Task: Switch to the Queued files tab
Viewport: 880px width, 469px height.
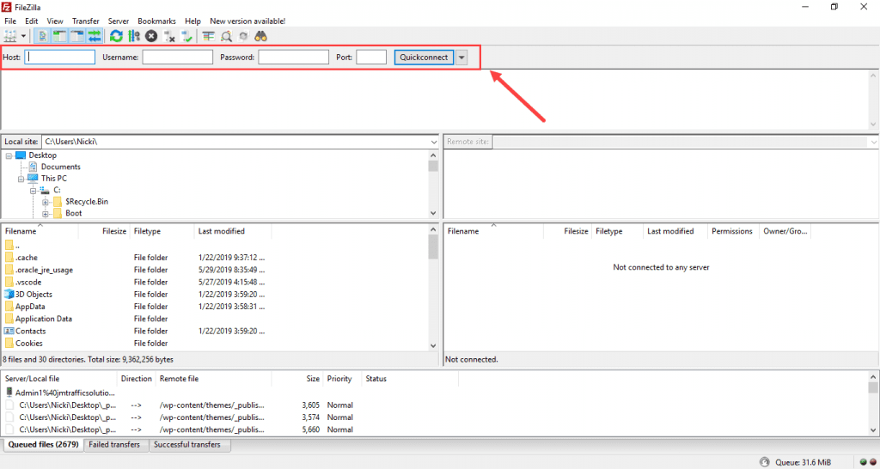Action: click(x=43, y=445)
